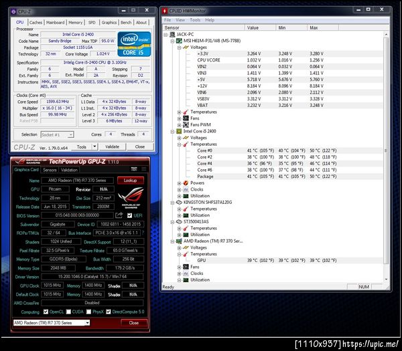
Task: Click the Lookup button in GPU-Z
Action: tap(130, 181)
